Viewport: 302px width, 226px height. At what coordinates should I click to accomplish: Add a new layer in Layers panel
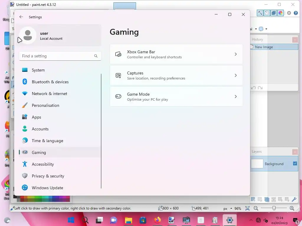(253, 200)
